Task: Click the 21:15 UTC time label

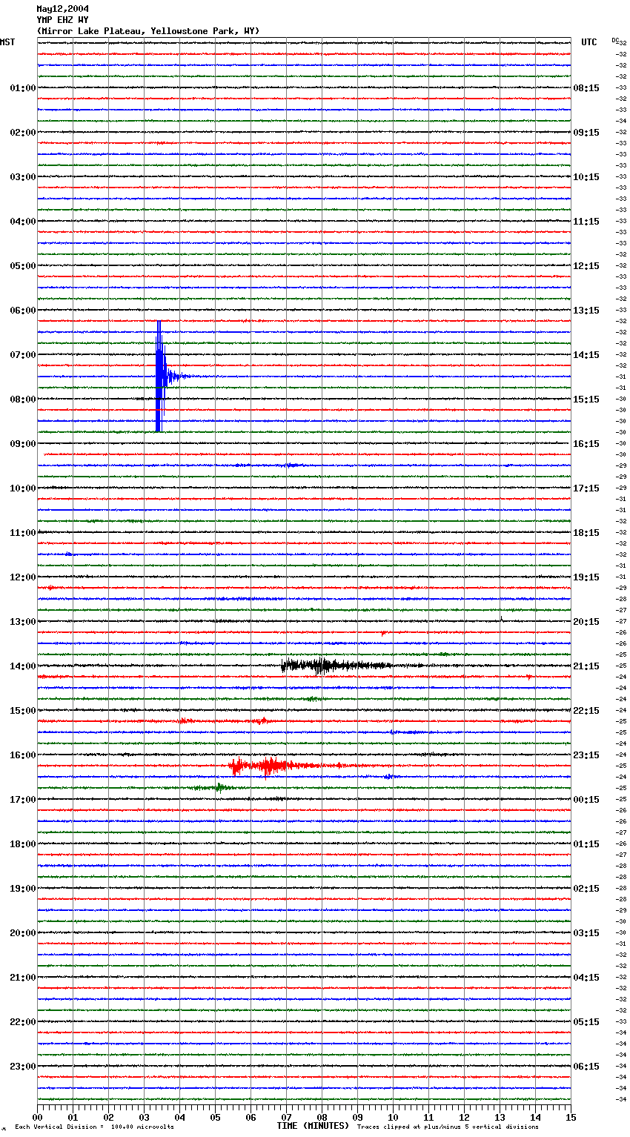Action: [586, 666]
